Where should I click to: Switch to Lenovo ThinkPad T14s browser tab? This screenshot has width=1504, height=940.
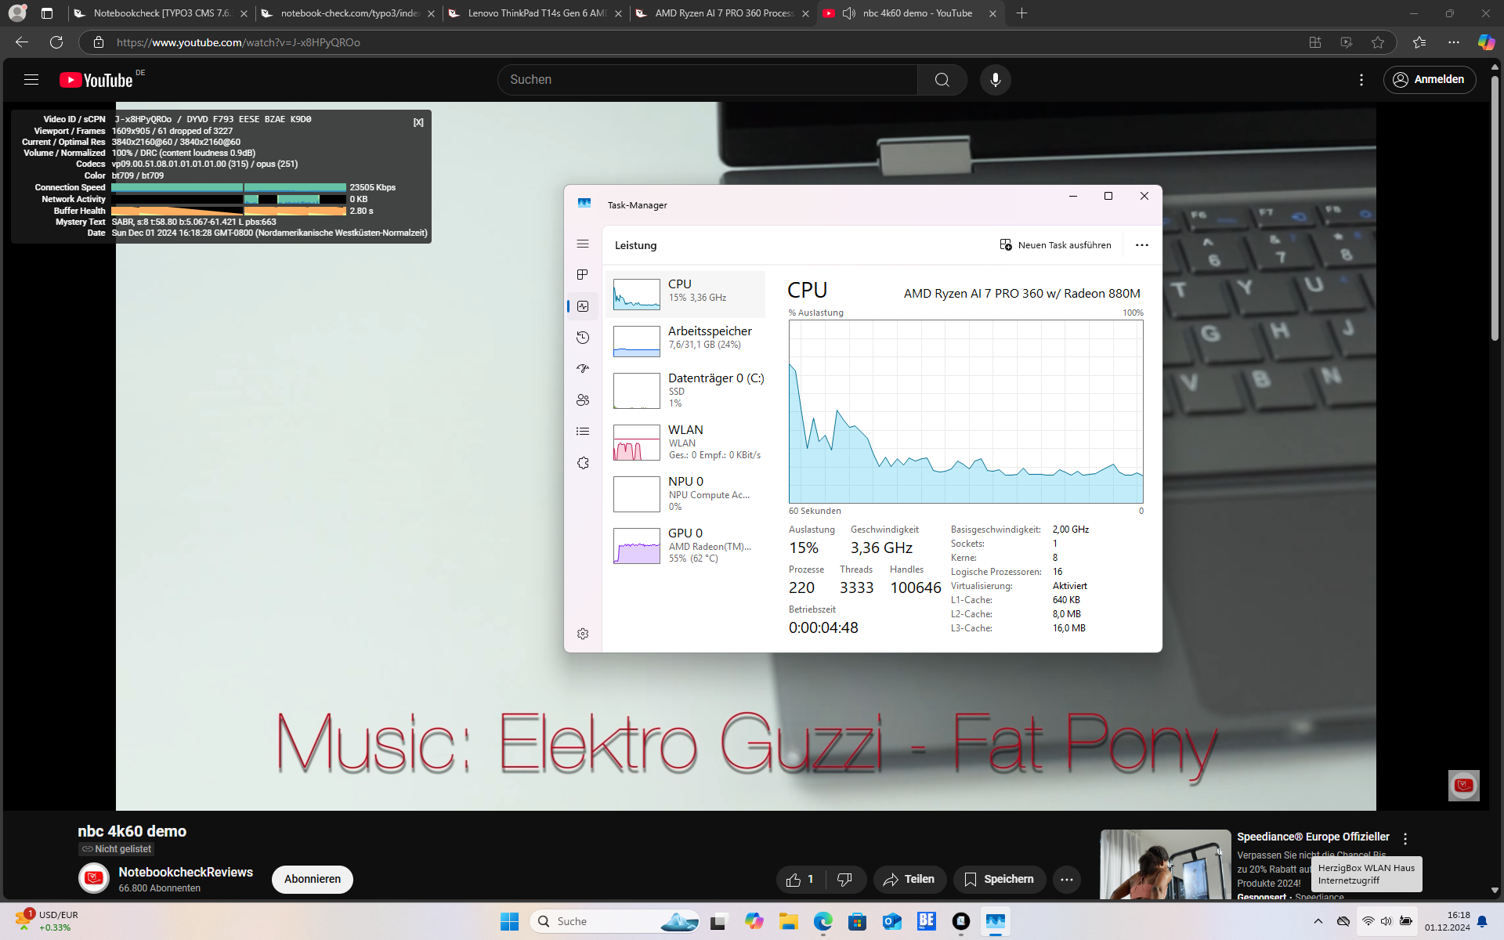pos(537,13)
